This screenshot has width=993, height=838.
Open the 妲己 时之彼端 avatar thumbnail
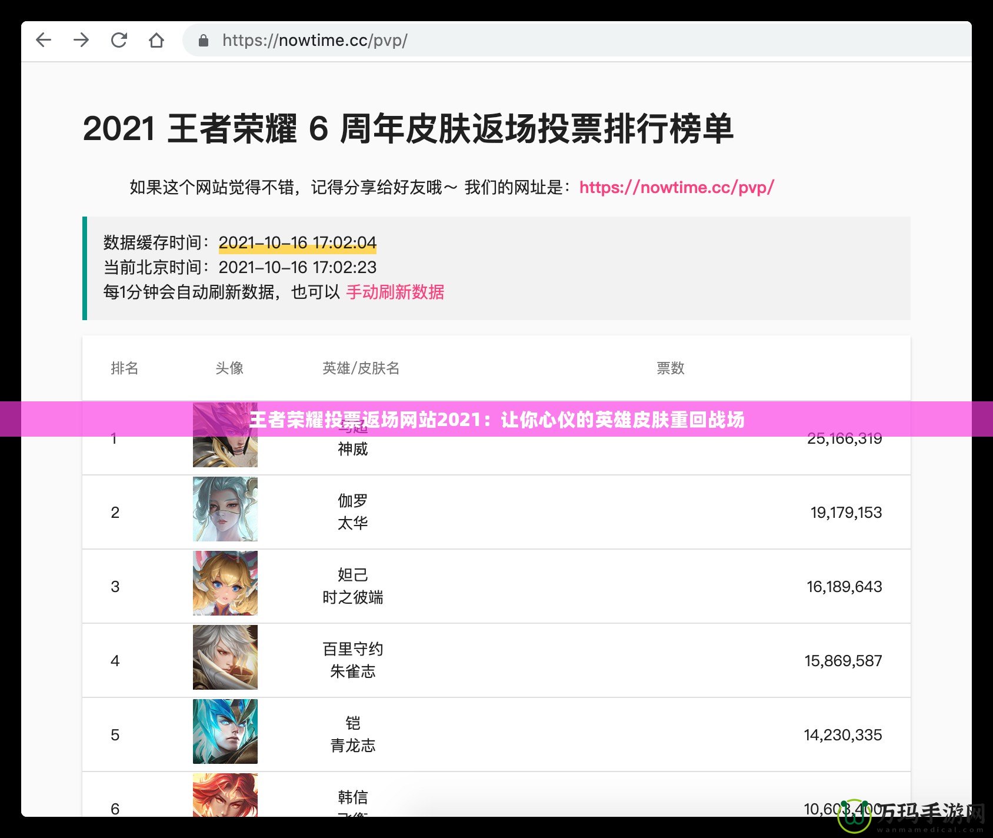click(225, 583)
